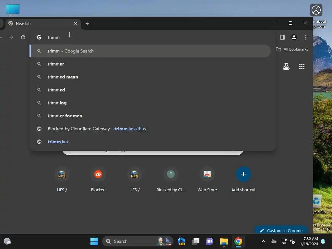Viewport: 332px width, 249px height.
Task: Click the taskbar Search box
Action: click(x=137, y=241)
